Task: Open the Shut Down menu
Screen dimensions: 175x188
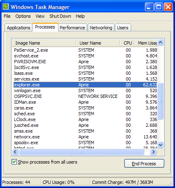Action: [x=60, y=16]
